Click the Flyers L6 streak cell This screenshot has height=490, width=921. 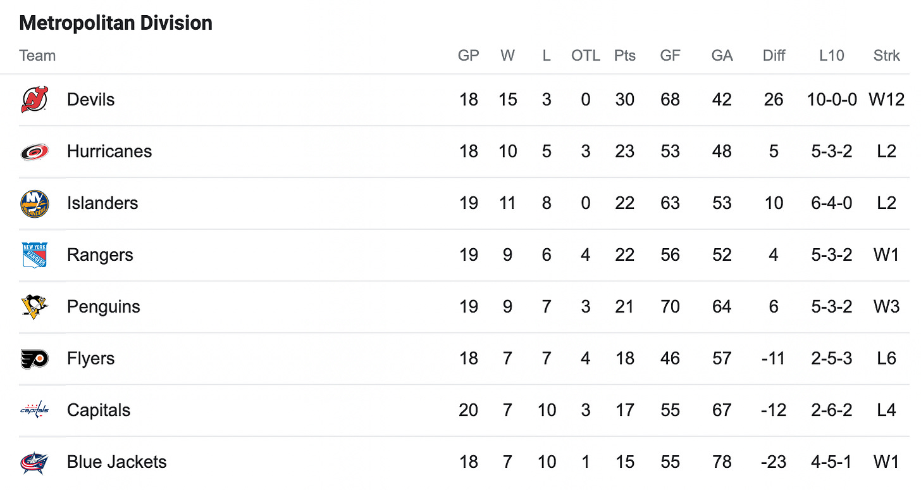tap(886, 359)
